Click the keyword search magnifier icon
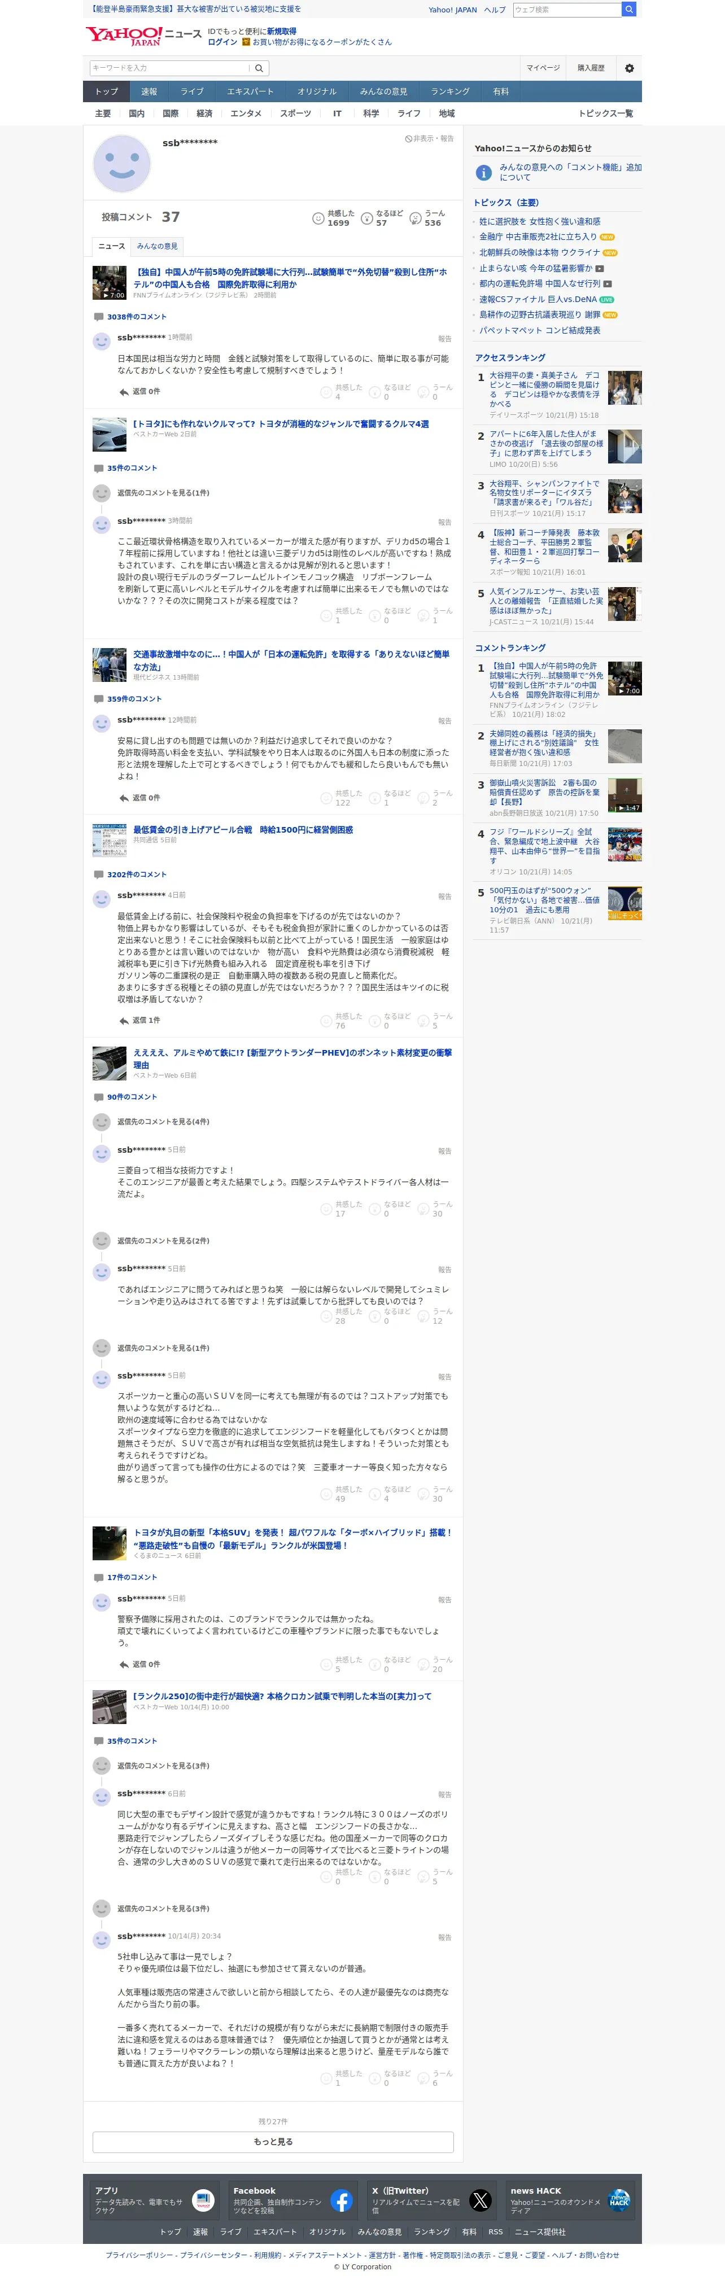Image resolution: width=725 pixels, height=2284 pixels. (259, 68)
